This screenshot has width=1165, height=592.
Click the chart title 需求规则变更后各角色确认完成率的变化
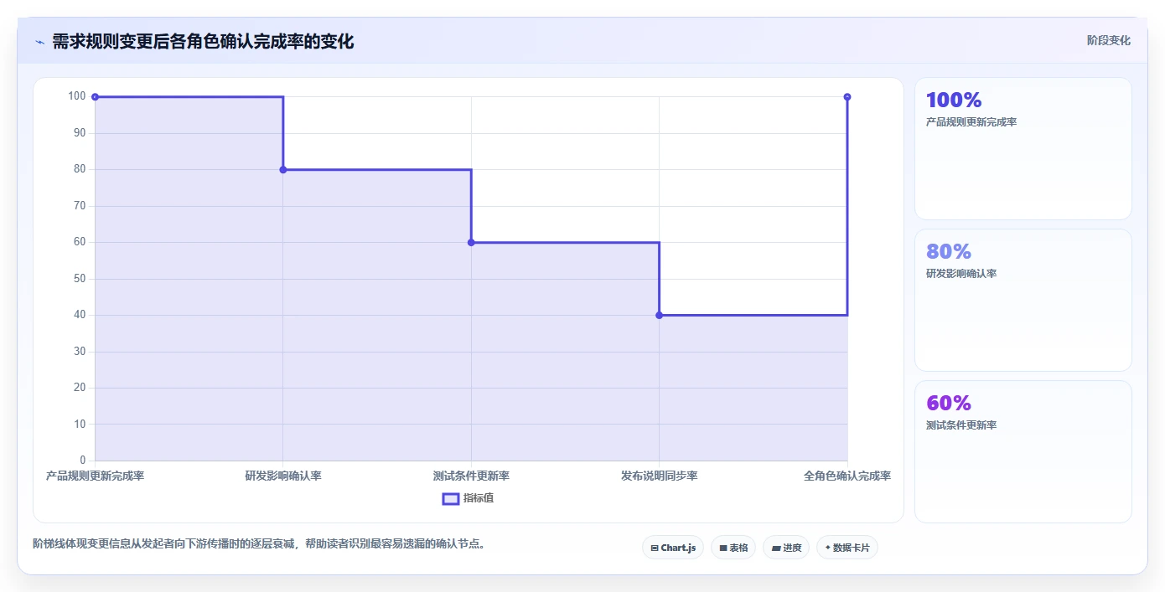(x=203, y=42)
